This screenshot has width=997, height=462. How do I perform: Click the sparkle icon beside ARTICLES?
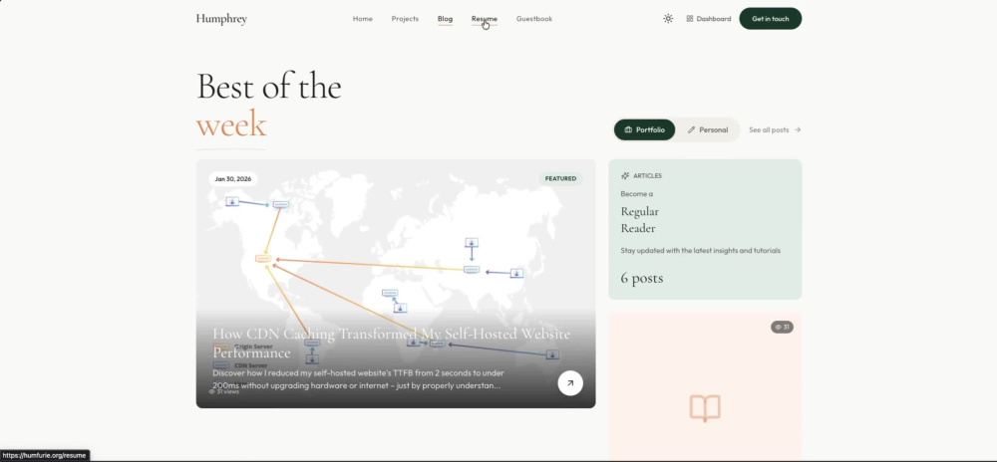[625, 176]
